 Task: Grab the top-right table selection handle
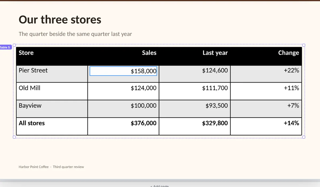coord(303,45)
